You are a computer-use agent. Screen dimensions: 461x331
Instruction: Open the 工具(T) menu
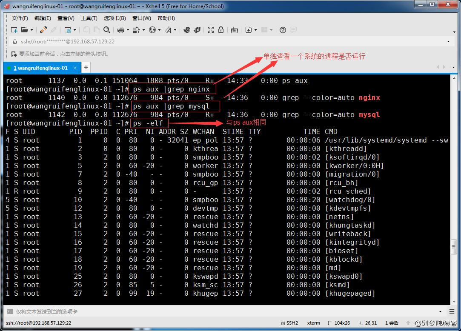89,18
